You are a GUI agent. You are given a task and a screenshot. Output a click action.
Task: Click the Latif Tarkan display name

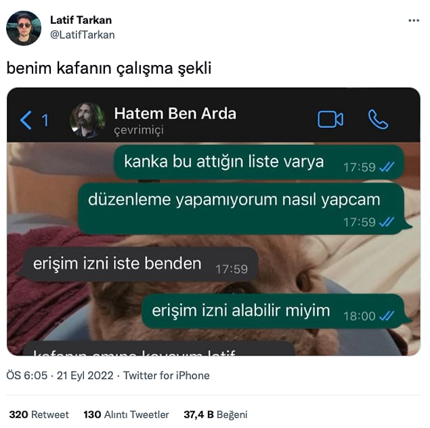pyautogui.click(x=81, y=20)
